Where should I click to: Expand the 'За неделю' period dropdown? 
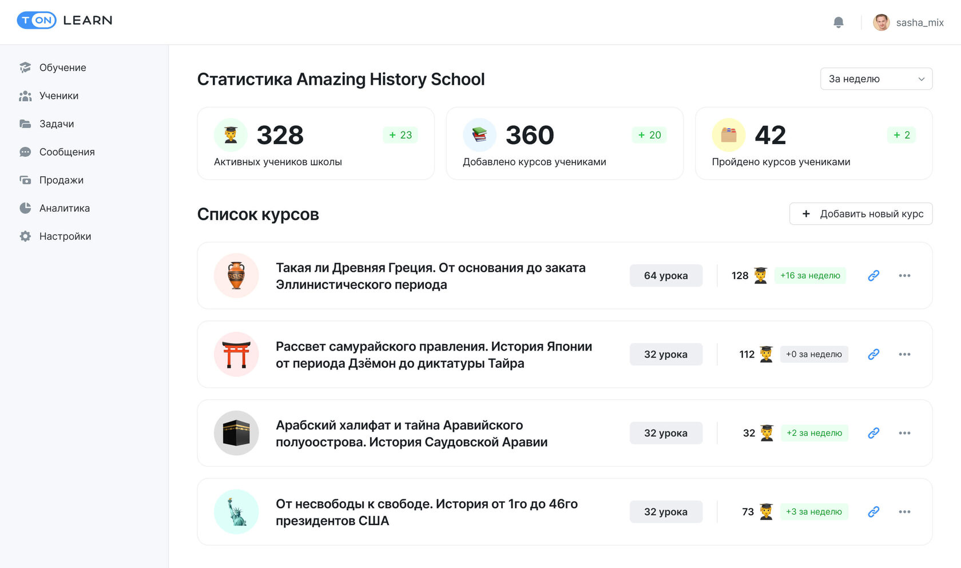(876, 79)
